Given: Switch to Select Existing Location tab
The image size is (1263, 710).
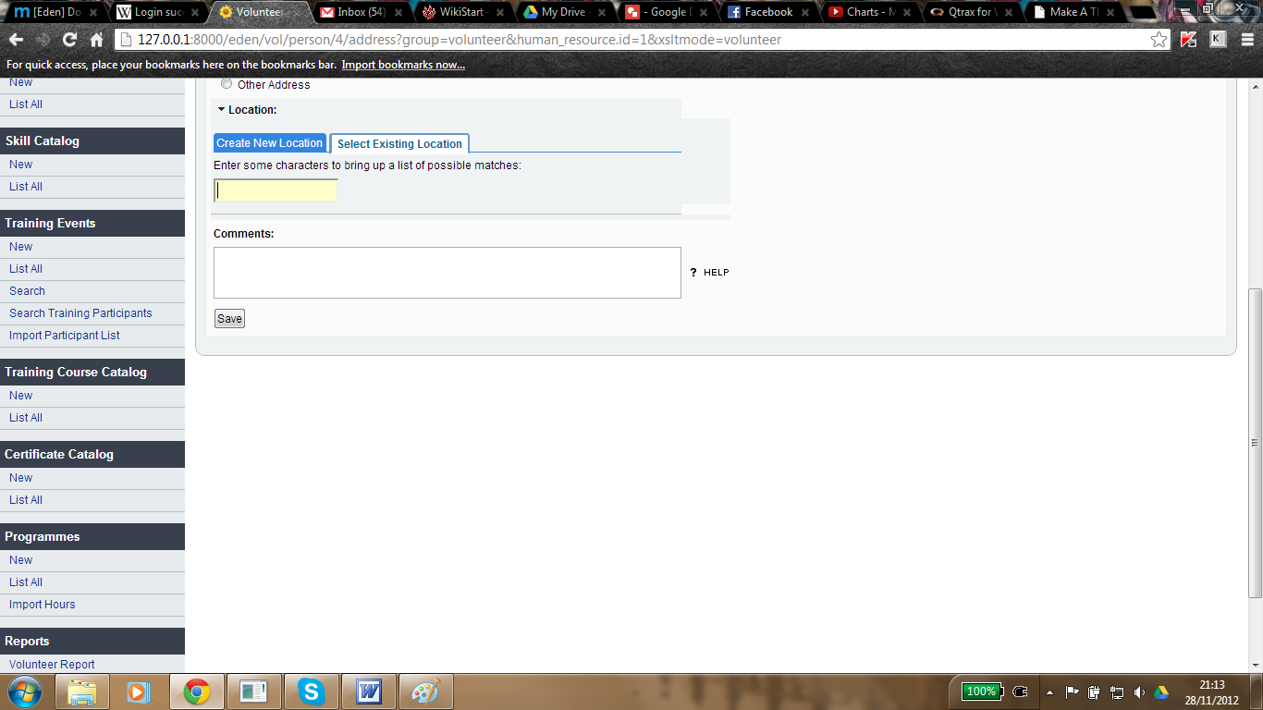Looking at the screenshot, I should (x=399, y=144).
